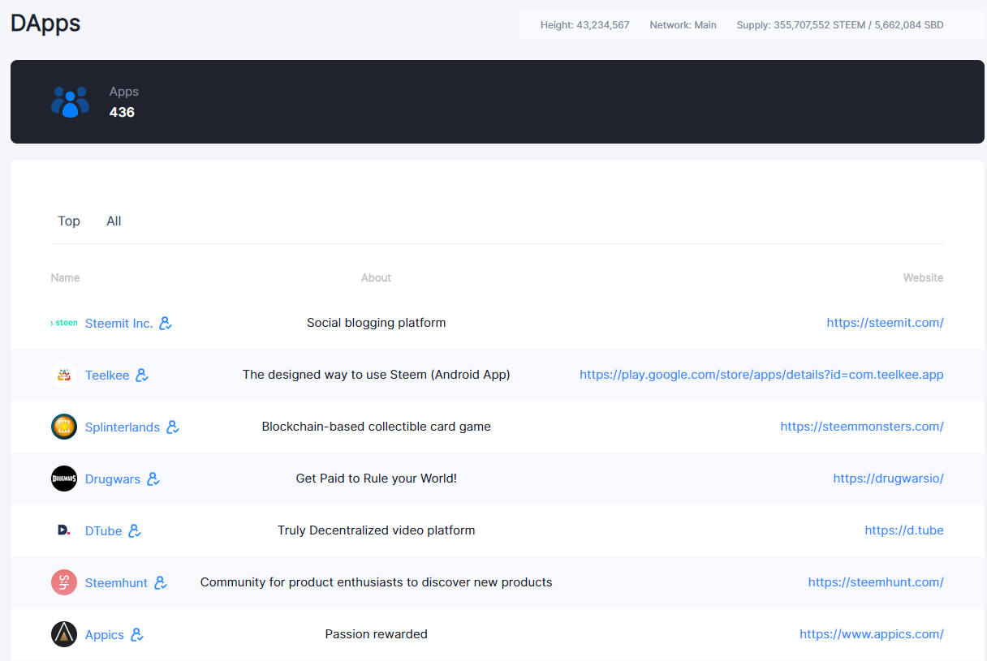
Task: Click the verified badge next to DTube
Action: point(135,530)
